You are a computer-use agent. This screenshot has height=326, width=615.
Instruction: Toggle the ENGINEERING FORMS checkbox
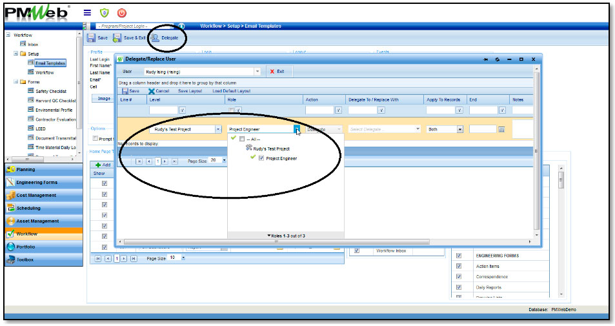pyautogui.click(x=458, y=256)
